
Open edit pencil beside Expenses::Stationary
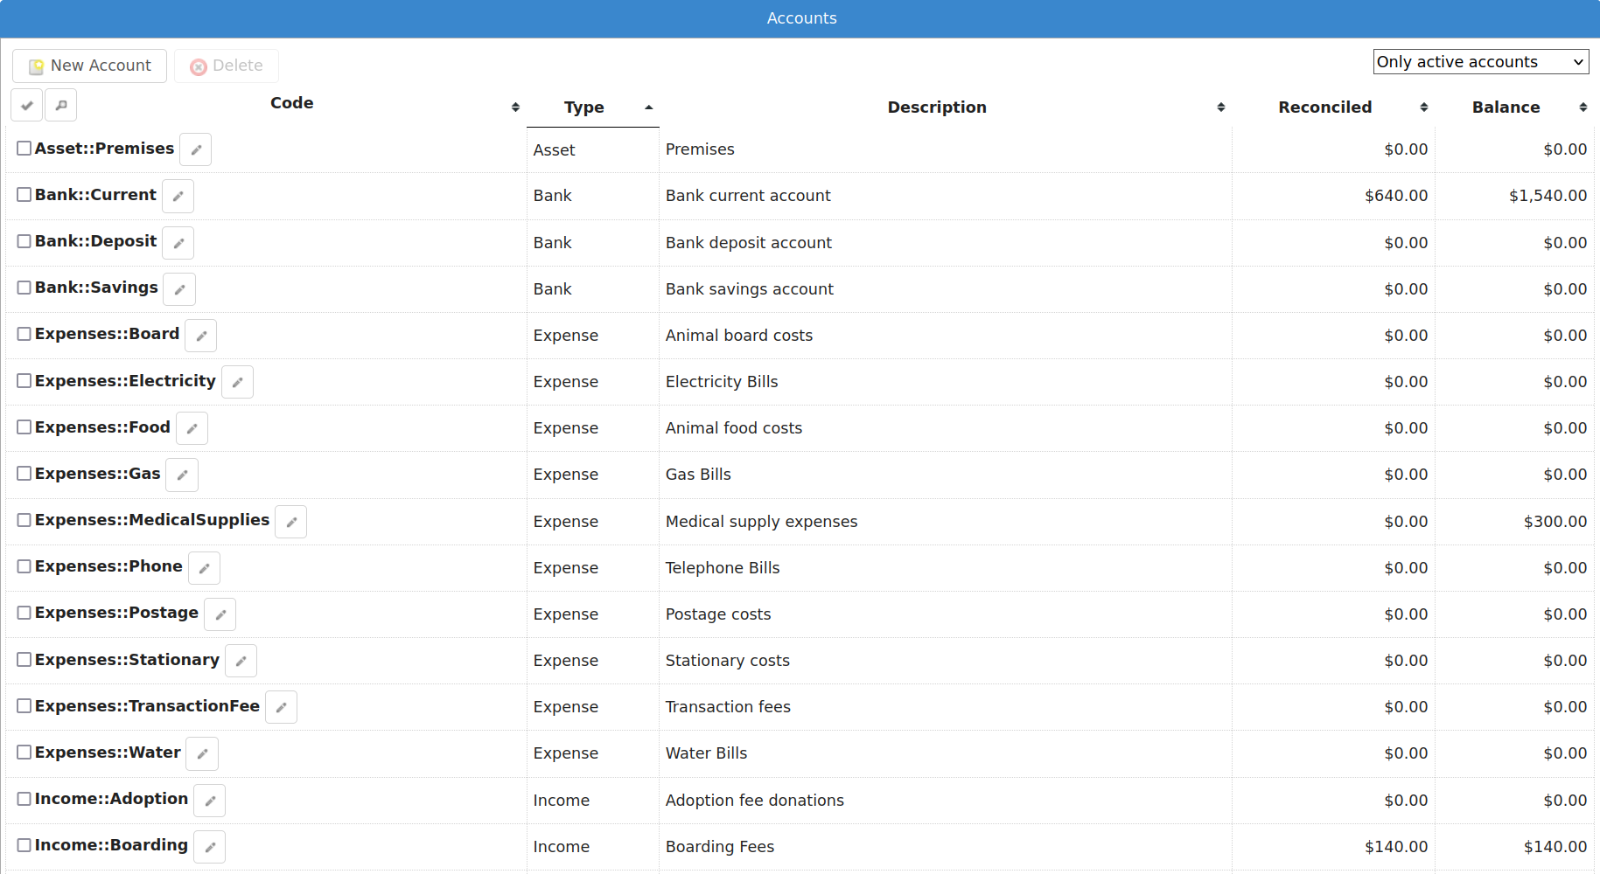(x=241, y=661)
